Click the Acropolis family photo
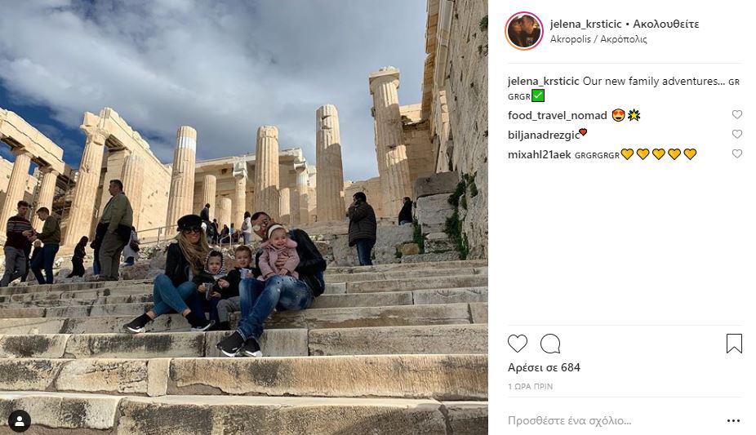756x435 pixels. [244, 217]
